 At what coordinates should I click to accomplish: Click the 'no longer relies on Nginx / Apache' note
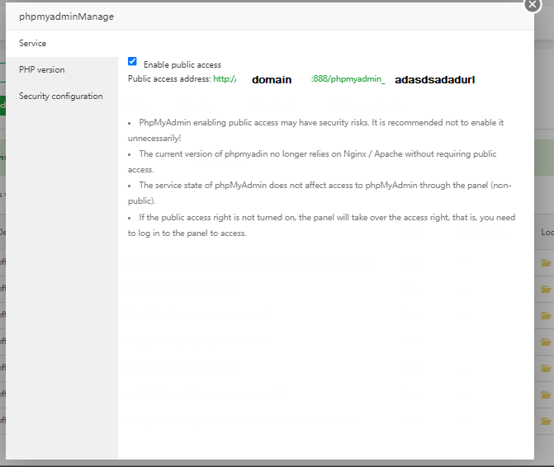312,162
